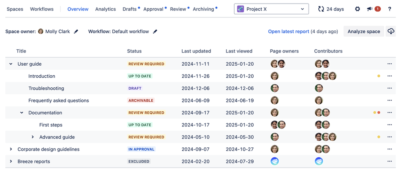Viewport: 402px width, 173px height.
Task: Click the 2024-12-06 last updated date
Action: pos(195,88)
